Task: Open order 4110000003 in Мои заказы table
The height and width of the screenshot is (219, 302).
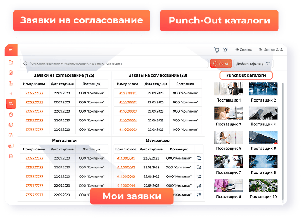Action: pos(126,176)
